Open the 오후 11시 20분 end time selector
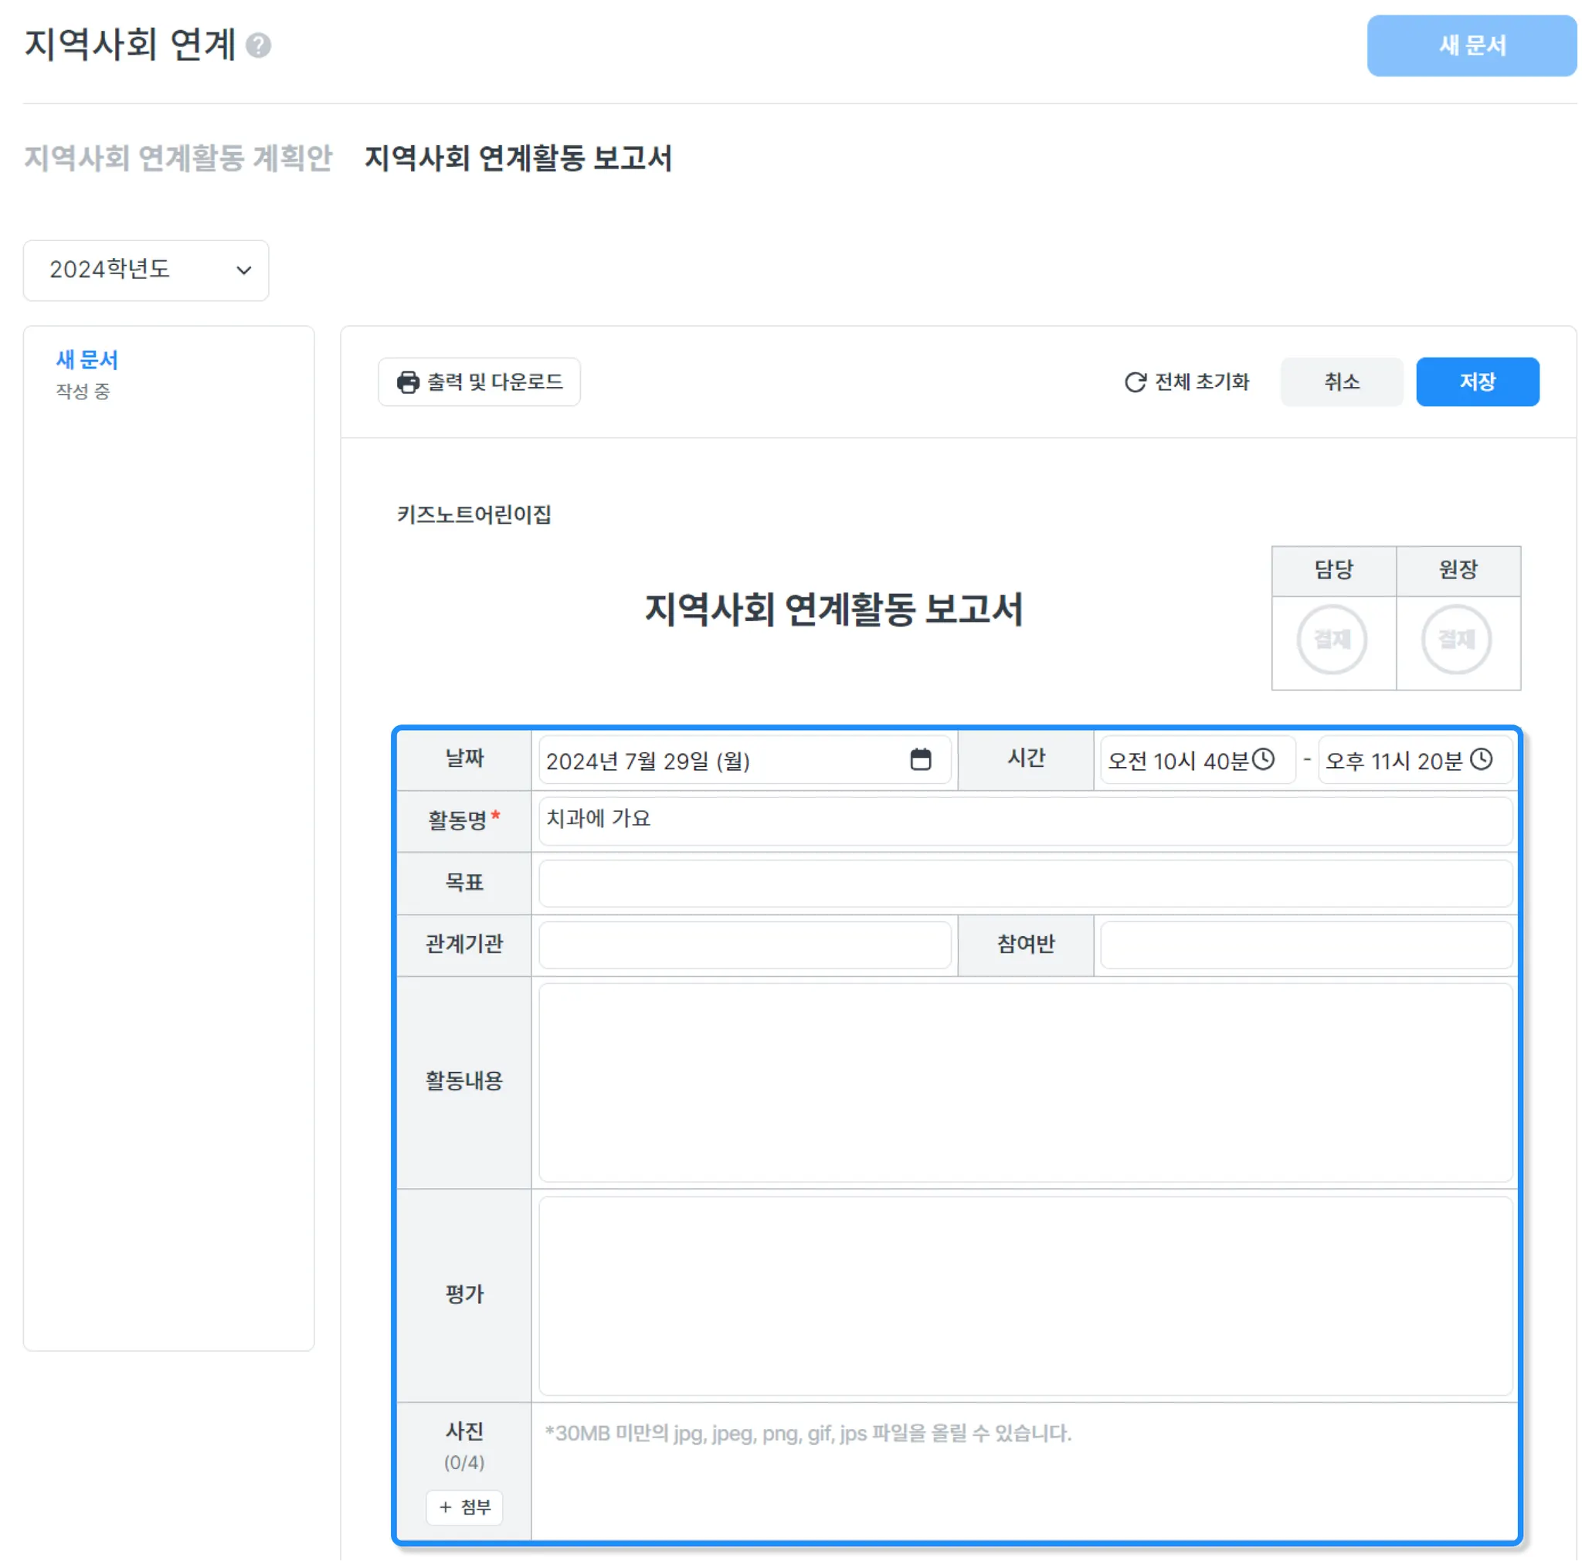Image resolution: width=1582 pixels, height=1561 pixels. tap(1394, 762)
